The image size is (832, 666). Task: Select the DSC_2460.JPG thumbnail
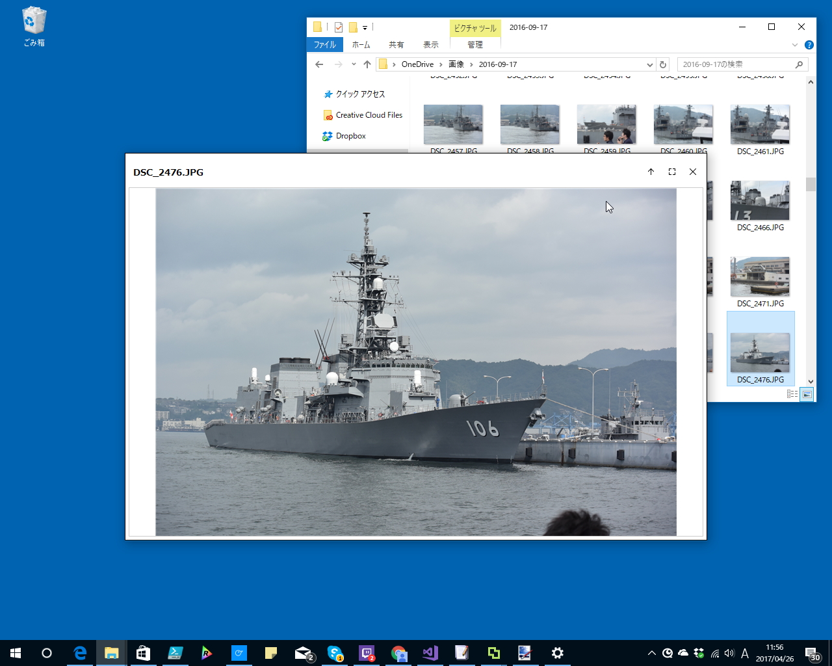(x=683, y=124)
